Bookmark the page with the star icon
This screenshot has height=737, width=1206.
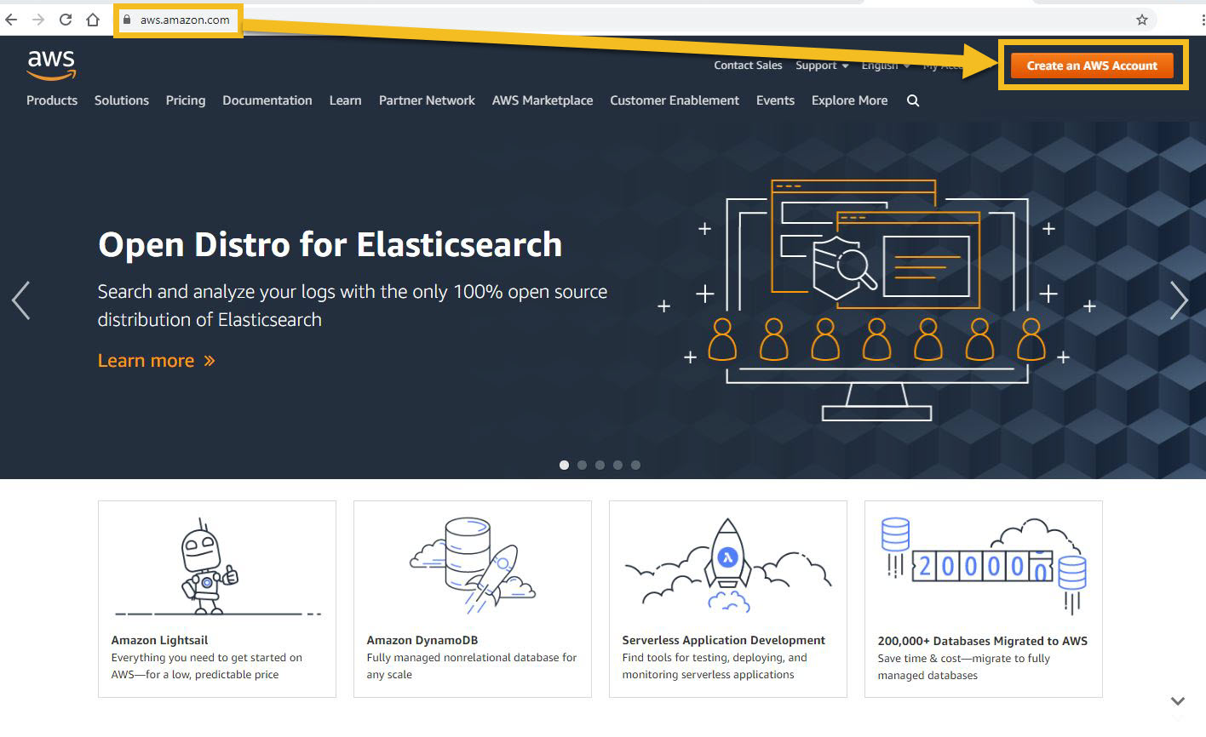pos(1142,20)
